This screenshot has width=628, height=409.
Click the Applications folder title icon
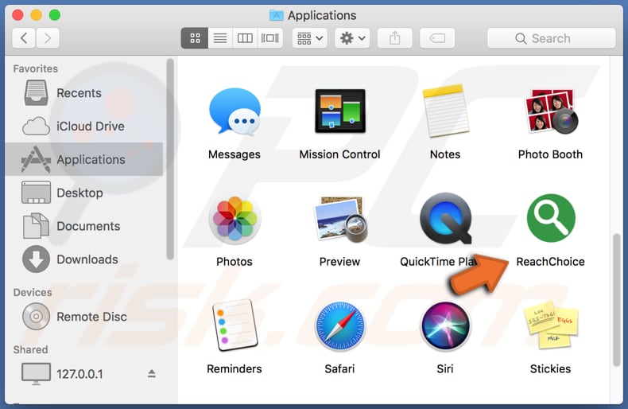coord(276,15)
